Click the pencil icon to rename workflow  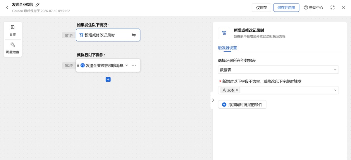(37, 5)
